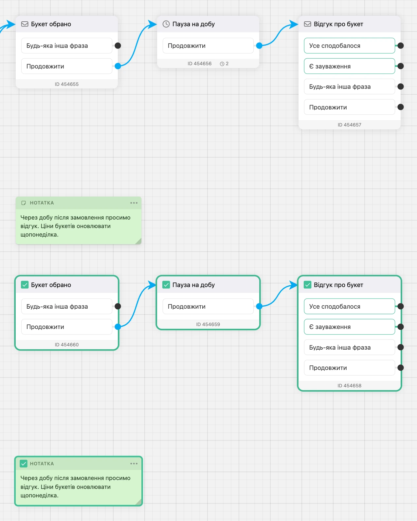Uncheck selected Пауза на добу block checkbox

pyautogui.click(x=166, y=285)
